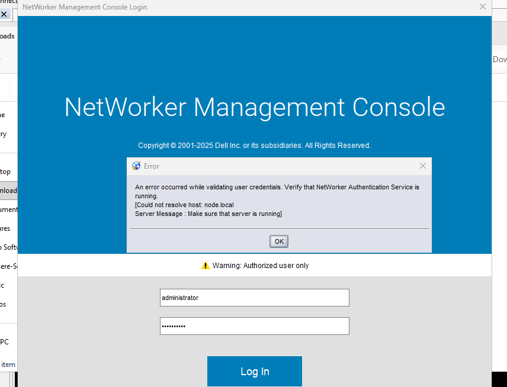The width and height of the screenshot is (507, 387).
Task: Click the globe icon in Error dialog title
Action: click(136, 166)
